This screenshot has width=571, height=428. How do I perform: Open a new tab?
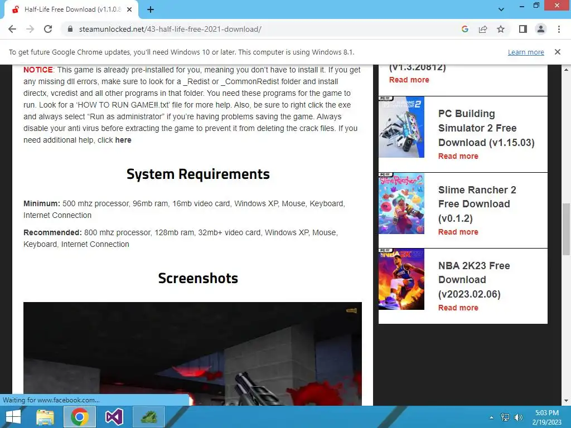151,9
